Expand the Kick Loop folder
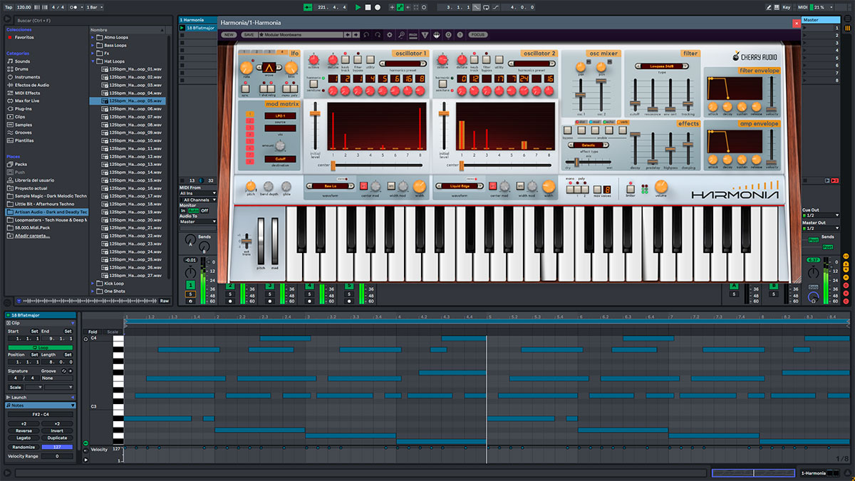 [93, 283]
